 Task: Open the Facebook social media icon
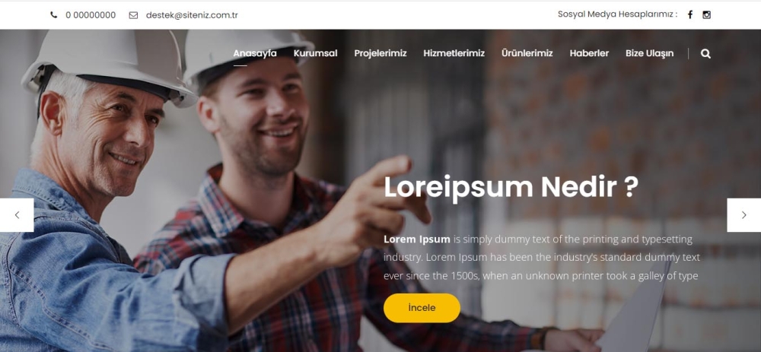[x=690, y=14]
